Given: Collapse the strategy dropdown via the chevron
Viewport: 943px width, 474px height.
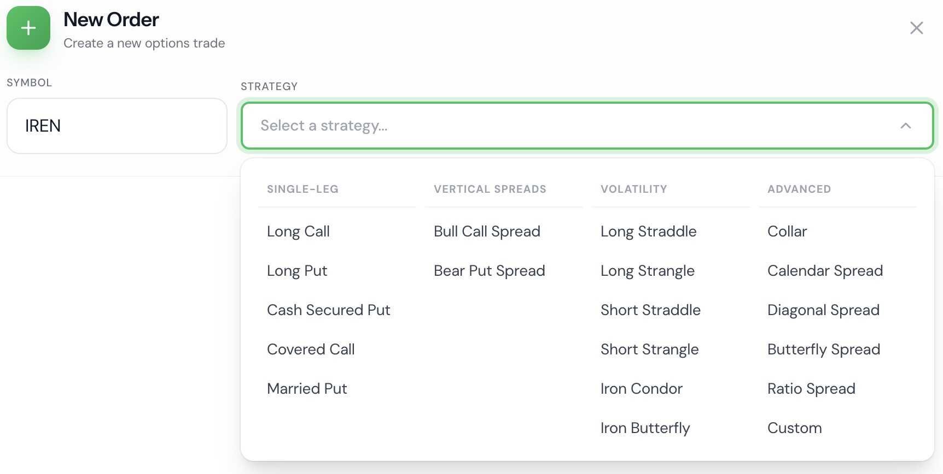Looking at the screenshot, I should [905, 126].
